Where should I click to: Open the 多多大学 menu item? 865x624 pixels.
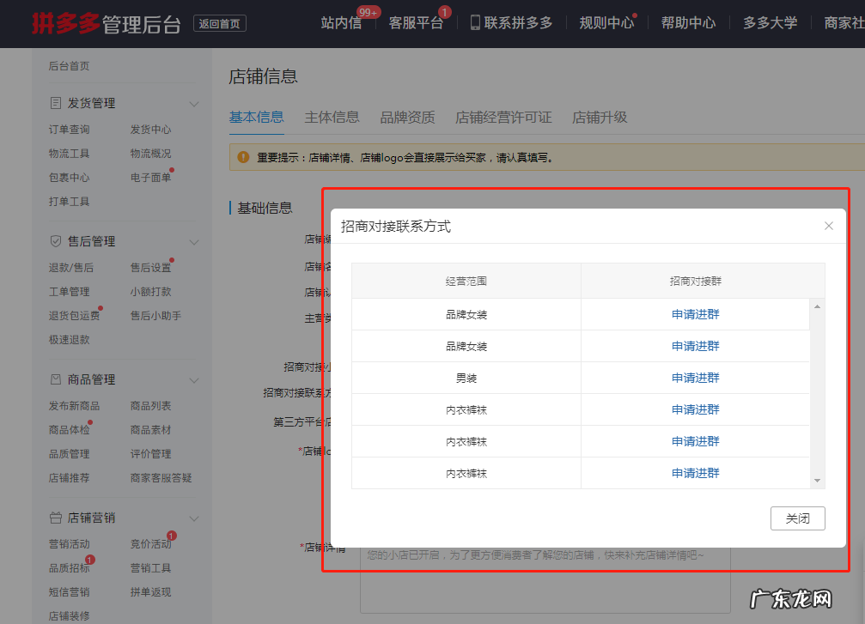click(x=769, y=23)
